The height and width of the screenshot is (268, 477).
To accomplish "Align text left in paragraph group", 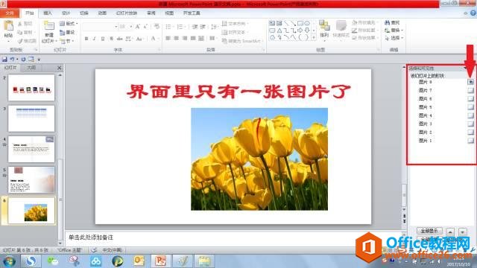I will [168, 38].
